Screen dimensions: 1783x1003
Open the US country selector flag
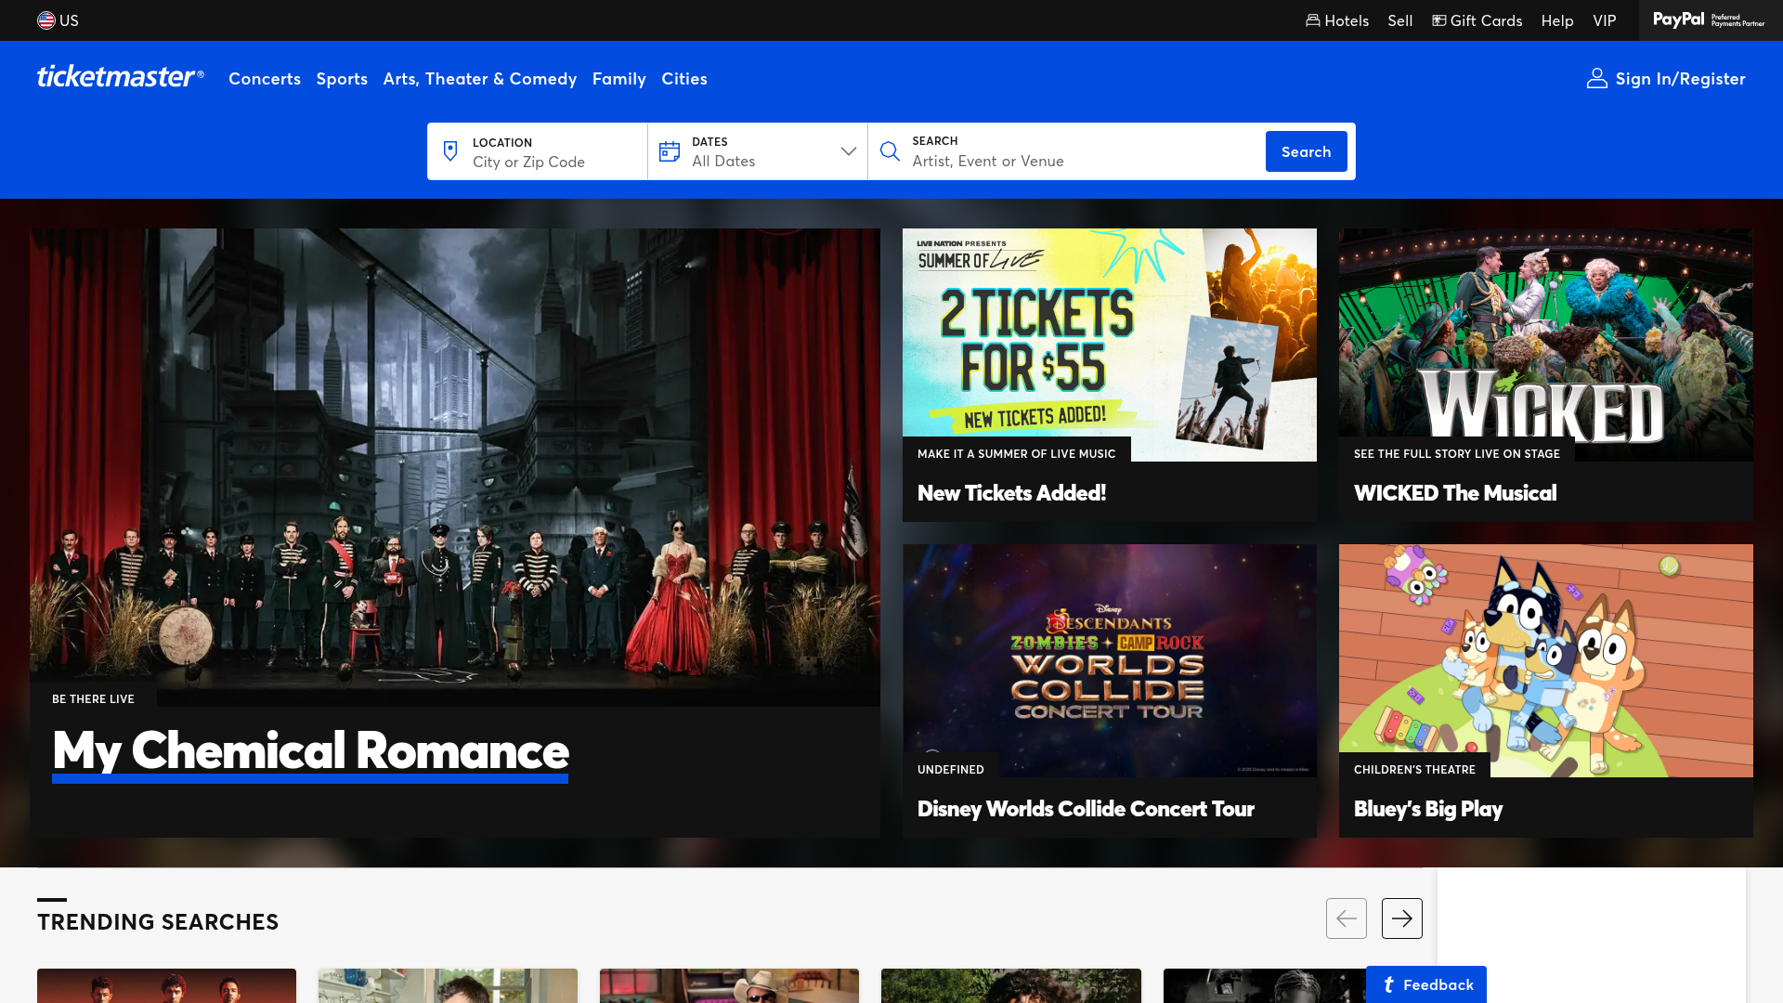(x=46, y=20)
